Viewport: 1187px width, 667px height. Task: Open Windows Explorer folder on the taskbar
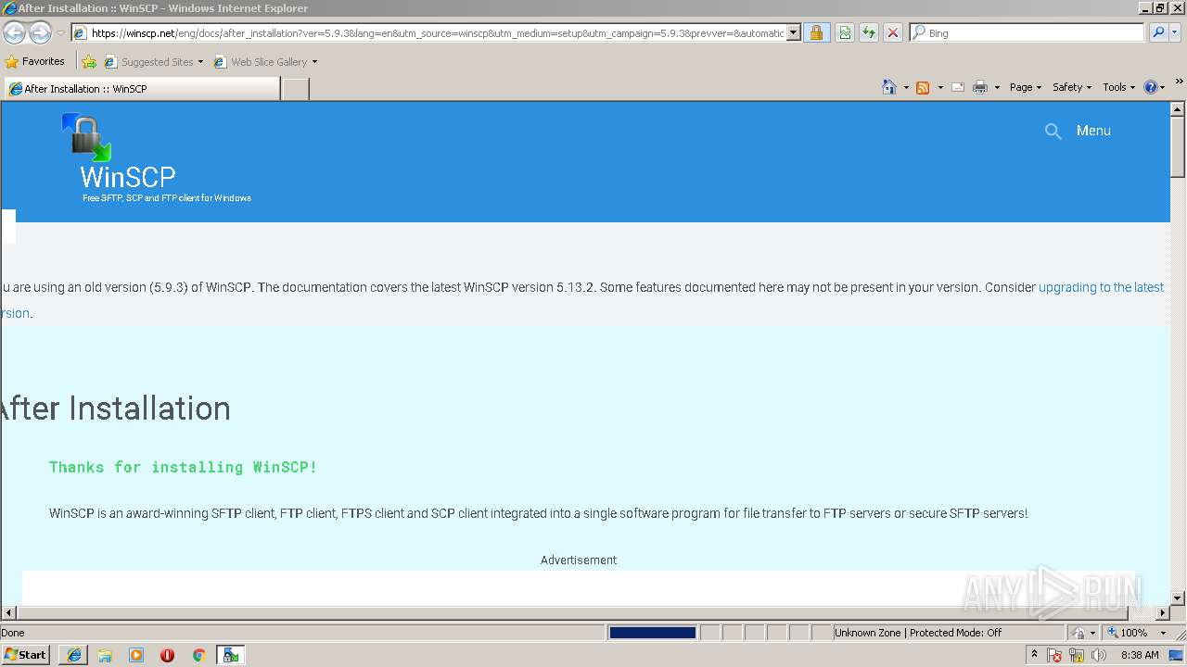(x=105, y=655)
